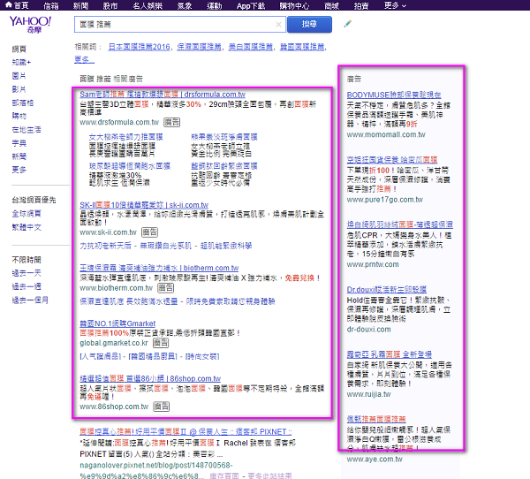530x479 pixels.
Task: Switch to 知識+ search category
Action: 21,62
